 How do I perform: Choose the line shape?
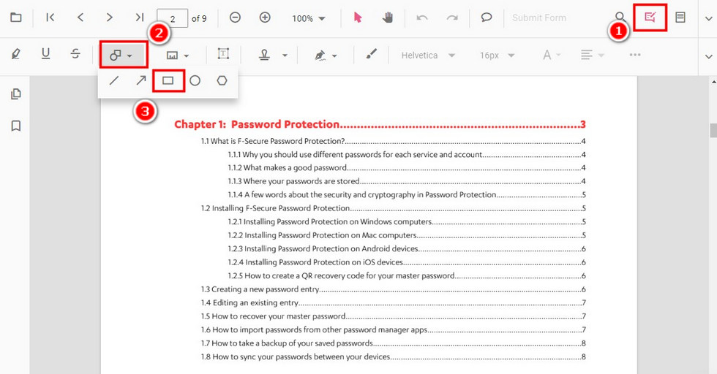[x=114, y=81]
